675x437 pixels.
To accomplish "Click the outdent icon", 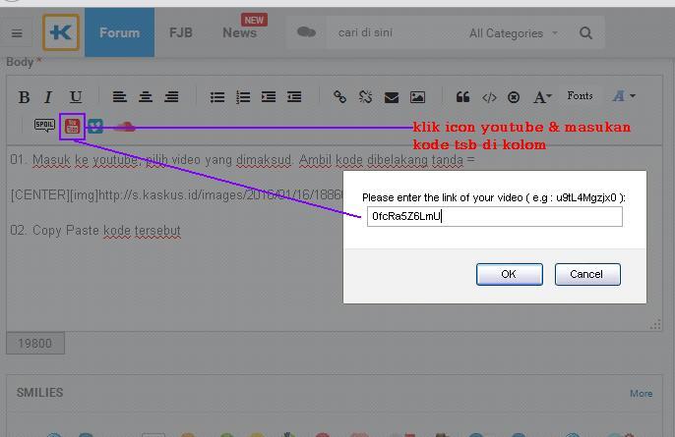I will tap(294, 97).
